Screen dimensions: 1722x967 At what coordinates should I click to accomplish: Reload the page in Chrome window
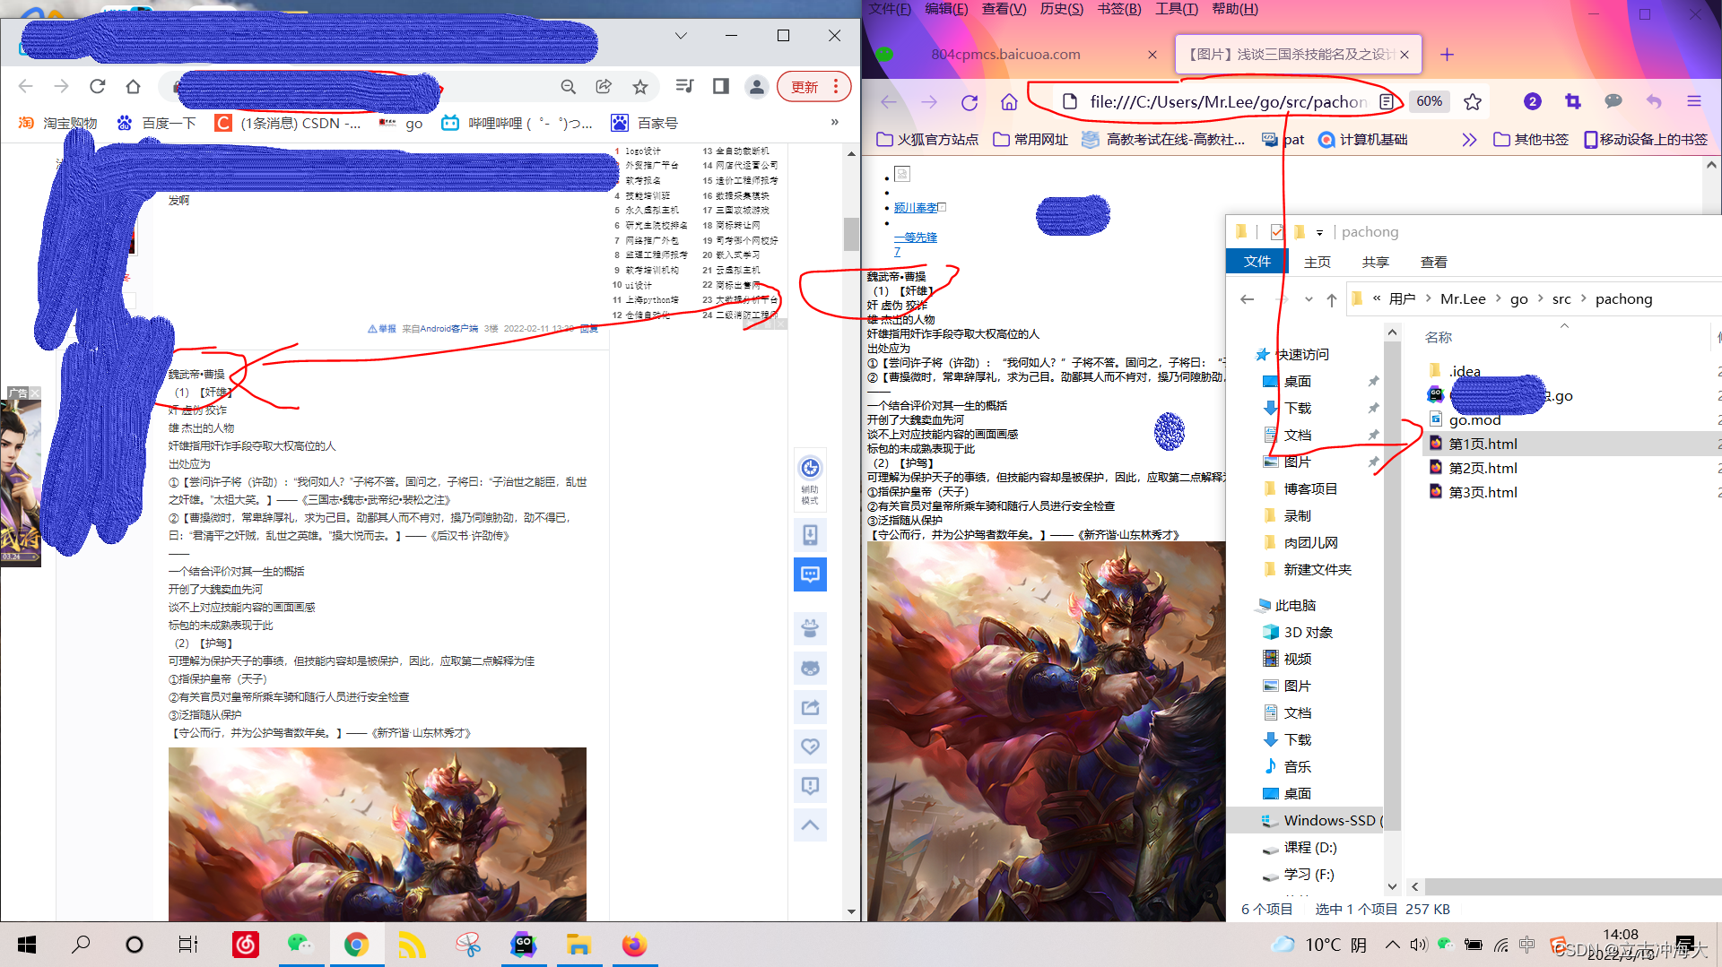97,86
